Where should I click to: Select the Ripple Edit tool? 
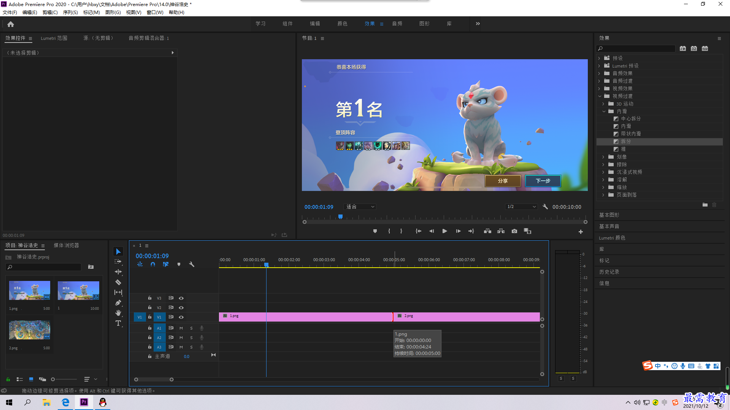point(118,272)
